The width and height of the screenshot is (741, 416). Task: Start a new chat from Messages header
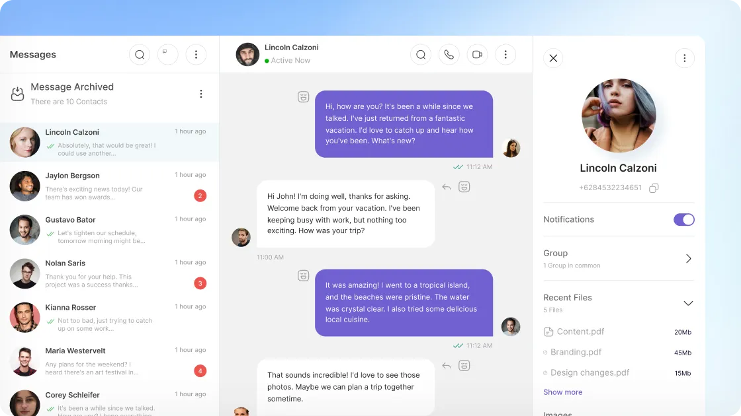167,55
